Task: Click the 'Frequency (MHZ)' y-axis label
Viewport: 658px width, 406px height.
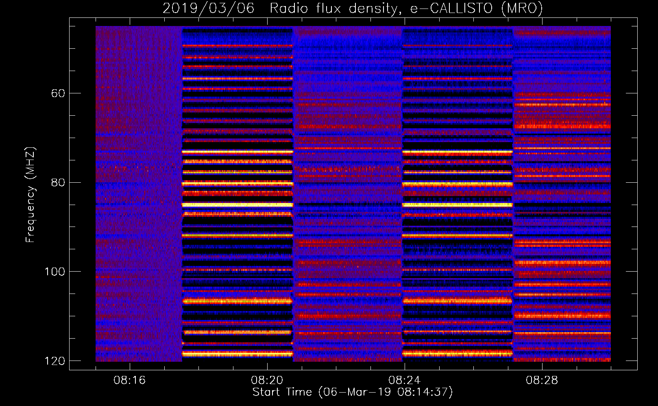Action: point(31,195)
